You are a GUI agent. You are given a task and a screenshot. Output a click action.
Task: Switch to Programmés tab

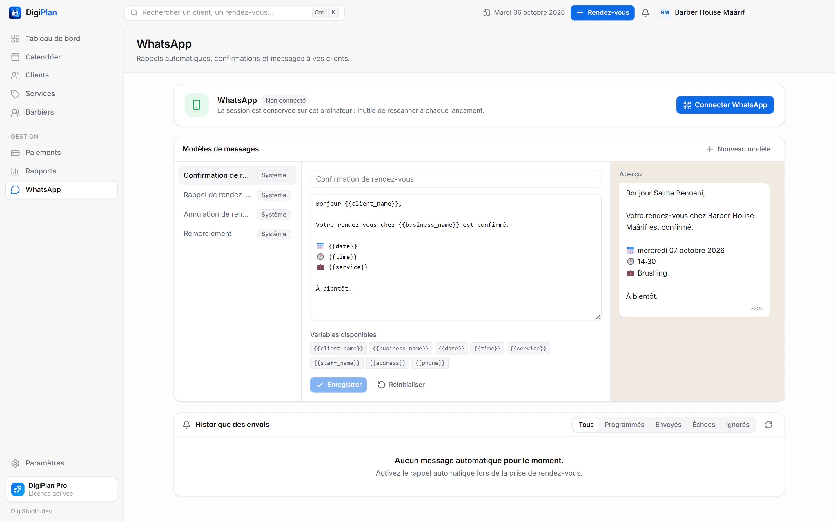(x=624, y=425)
